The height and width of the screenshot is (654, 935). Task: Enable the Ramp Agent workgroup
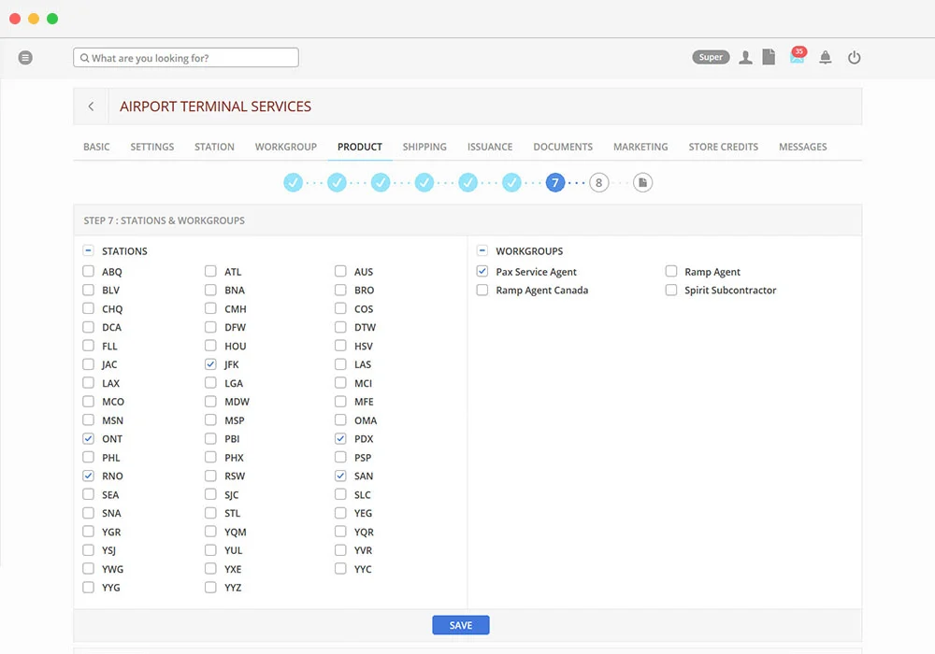670,271
